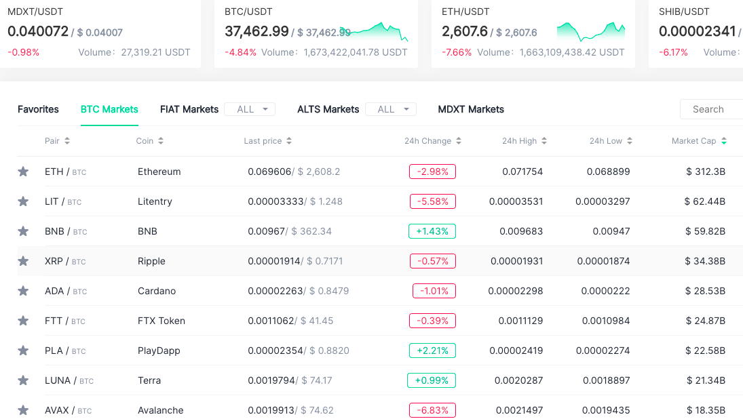Screen dimensions: 743x419
Task: Star the LUNA / BTC row
Action: pyautogui.click(x=23, y=380)
